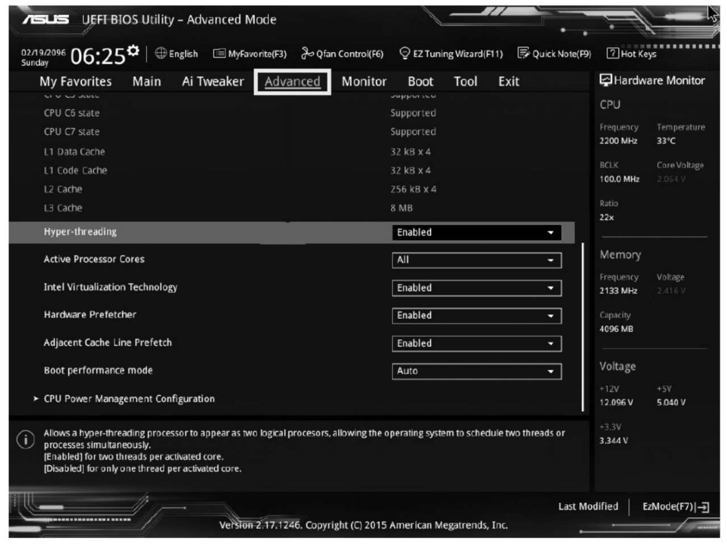Open the Boot tab
This screenshot has width=727, height=545.
point(420,81)
